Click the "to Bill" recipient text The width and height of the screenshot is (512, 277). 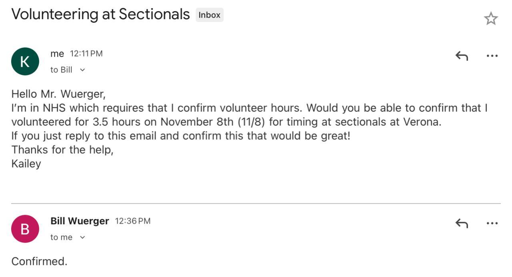pos(61,70)
